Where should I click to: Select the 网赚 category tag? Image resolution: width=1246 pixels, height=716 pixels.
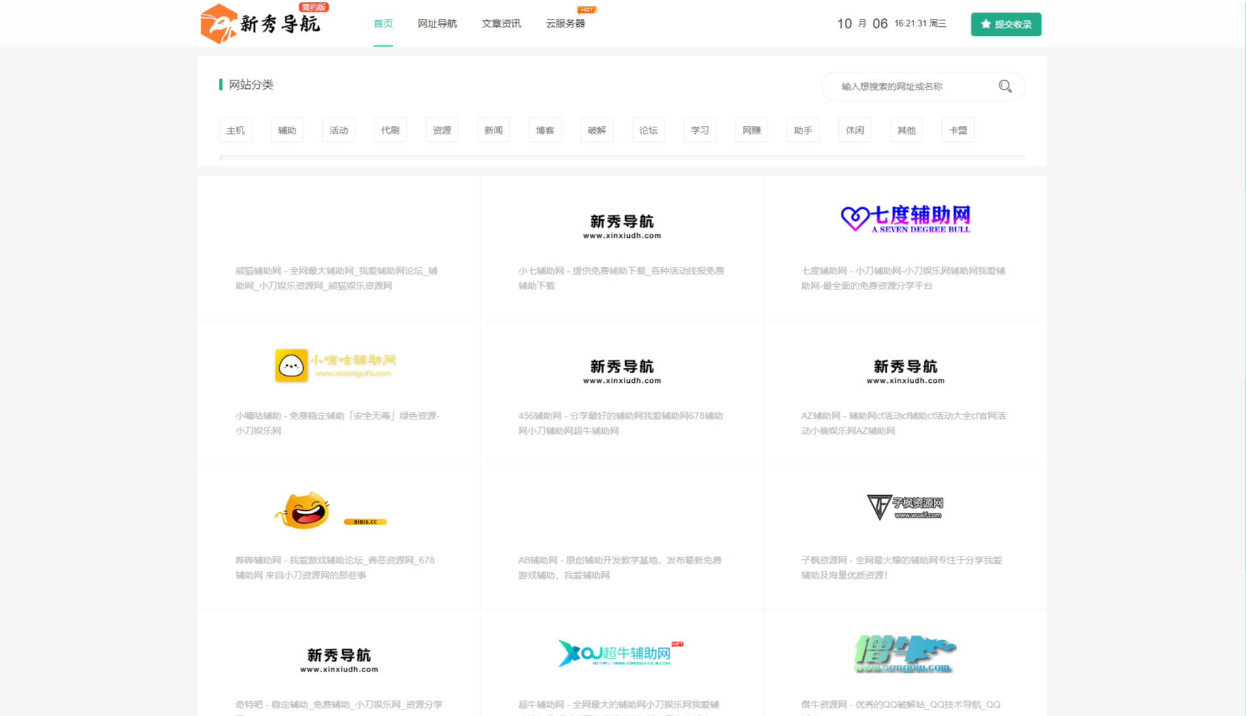point(751,130)
